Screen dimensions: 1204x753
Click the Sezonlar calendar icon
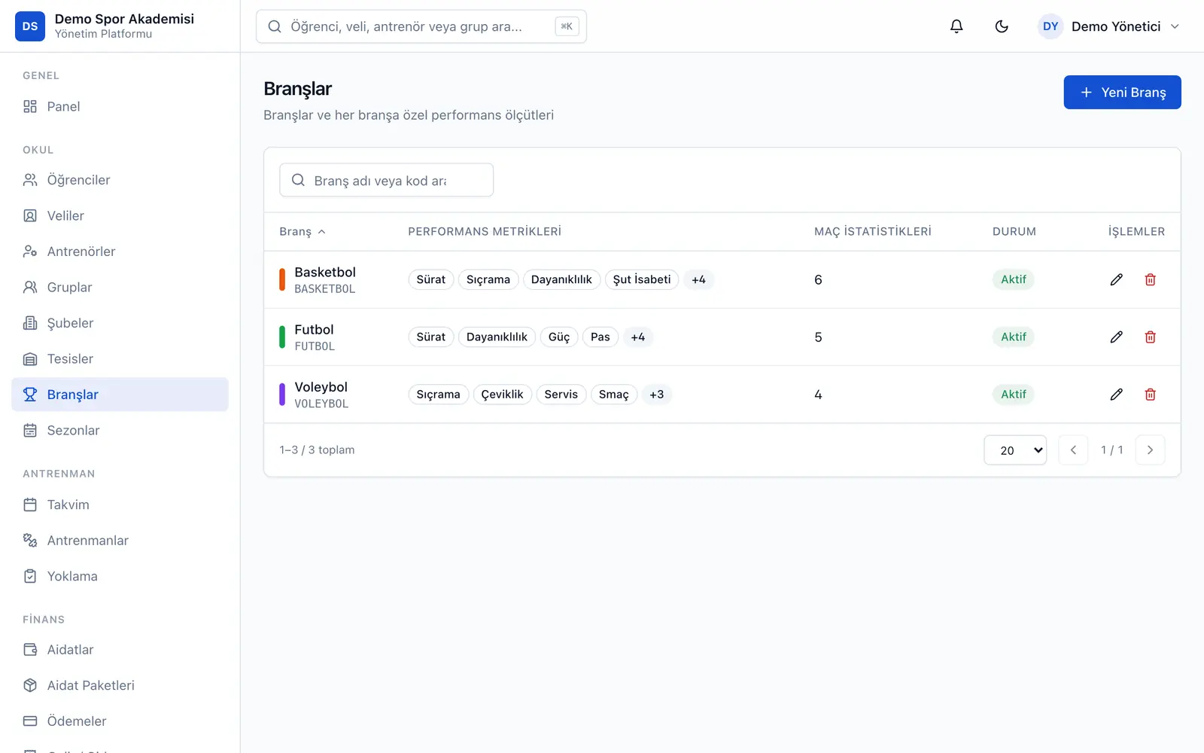(30, 431)
